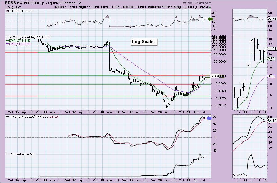
Task: Click the '1.5625' price axis label
Action: click(220, 98)
